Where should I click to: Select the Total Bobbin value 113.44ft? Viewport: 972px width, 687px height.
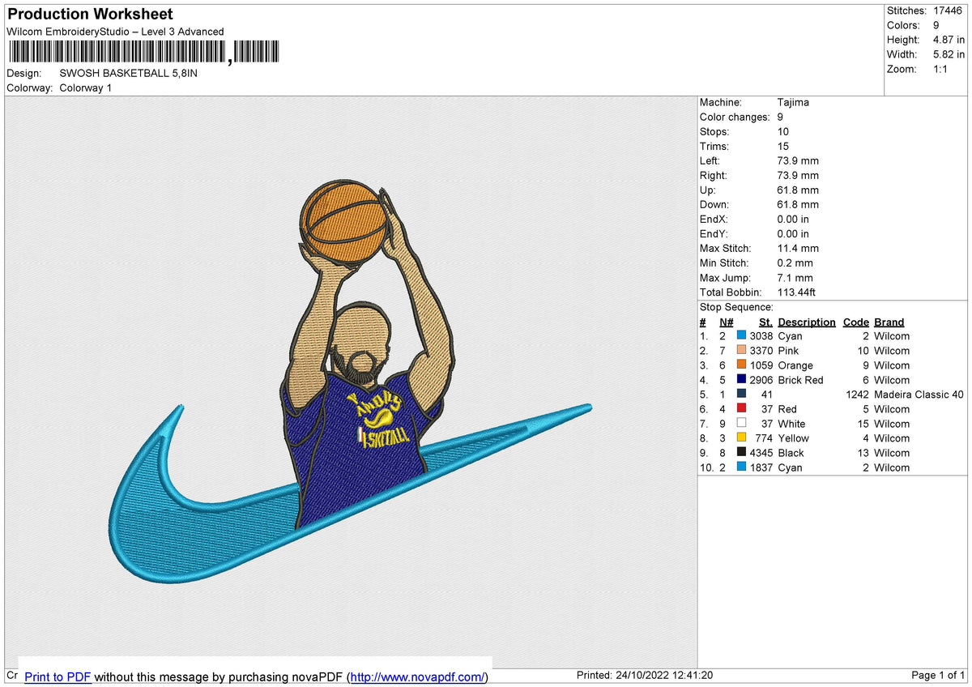(x=799, y=292)
